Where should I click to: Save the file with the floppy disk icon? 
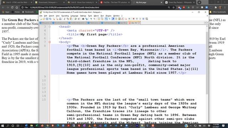point(47,19)
